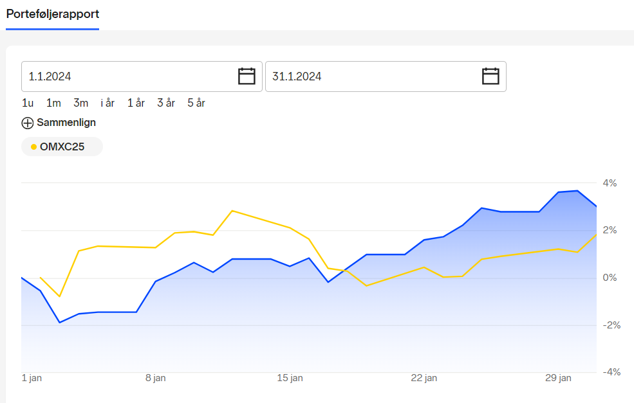Select the i år time range

[107, 103]
